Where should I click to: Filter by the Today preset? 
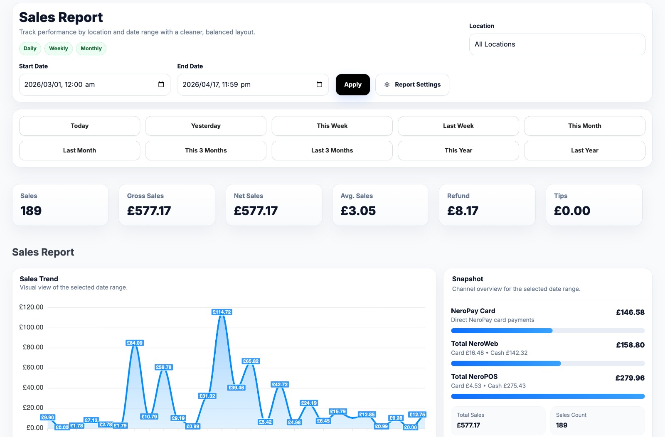79,126
